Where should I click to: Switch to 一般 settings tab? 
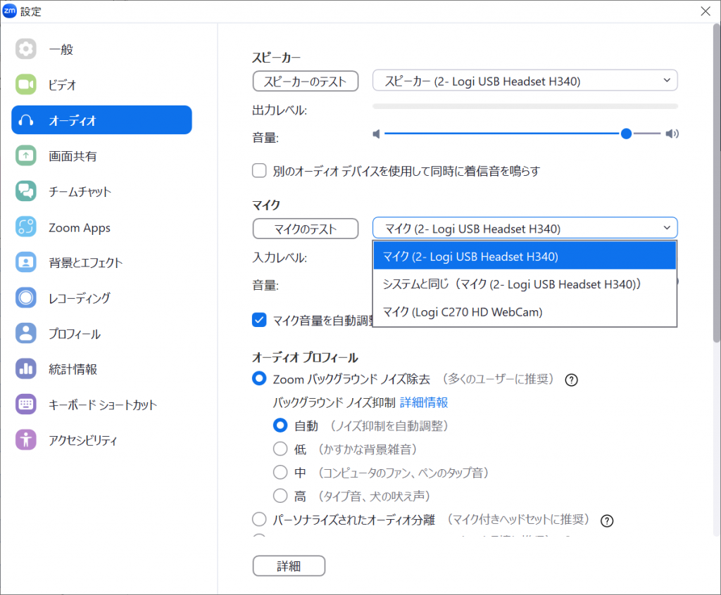[101, 49]
